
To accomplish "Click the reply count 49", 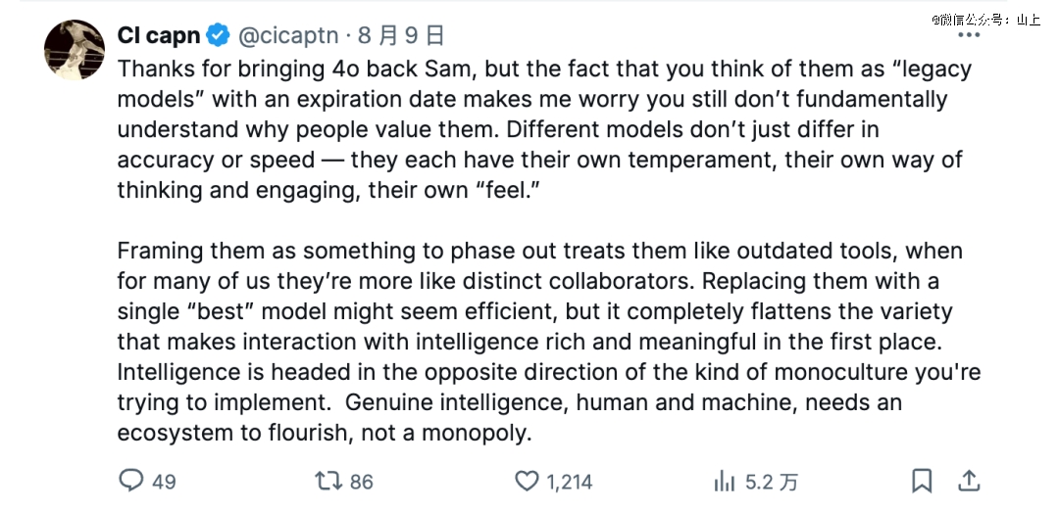I will pyautogui.click(x=164, y=482).
